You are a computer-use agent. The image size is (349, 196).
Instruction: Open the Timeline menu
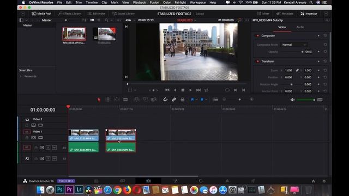[x=92, y=2]
